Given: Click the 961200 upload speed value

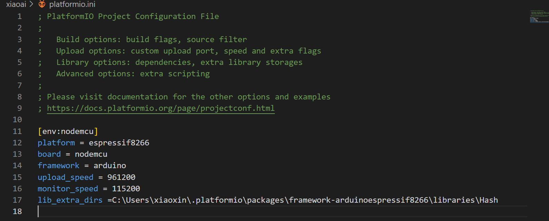Looking at the screenshot, I should click(x=121, y=177).
